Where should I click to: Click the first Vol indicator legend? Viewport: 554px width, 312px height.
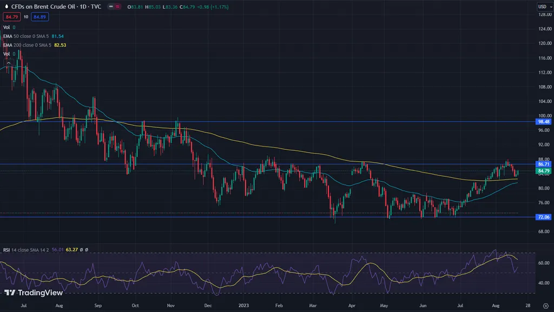8,26
